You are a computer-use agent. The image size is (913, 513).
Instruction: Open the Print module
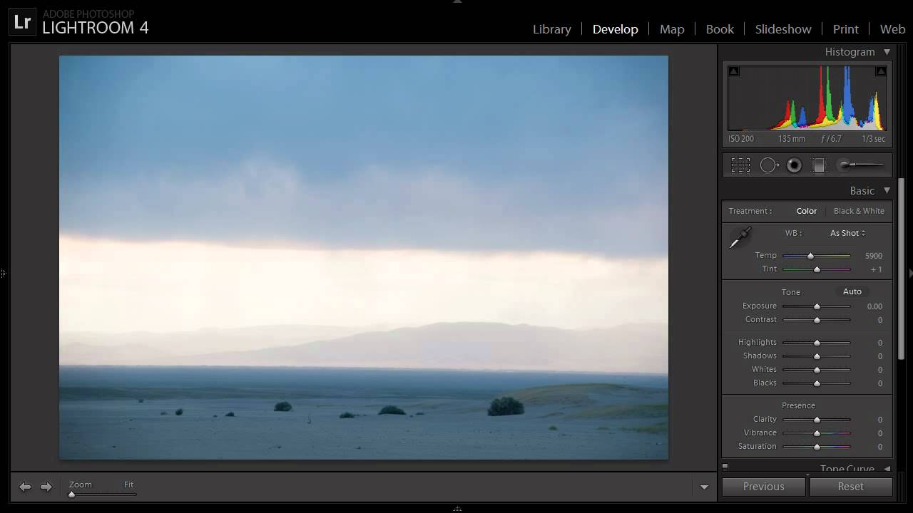pos(846,29)
